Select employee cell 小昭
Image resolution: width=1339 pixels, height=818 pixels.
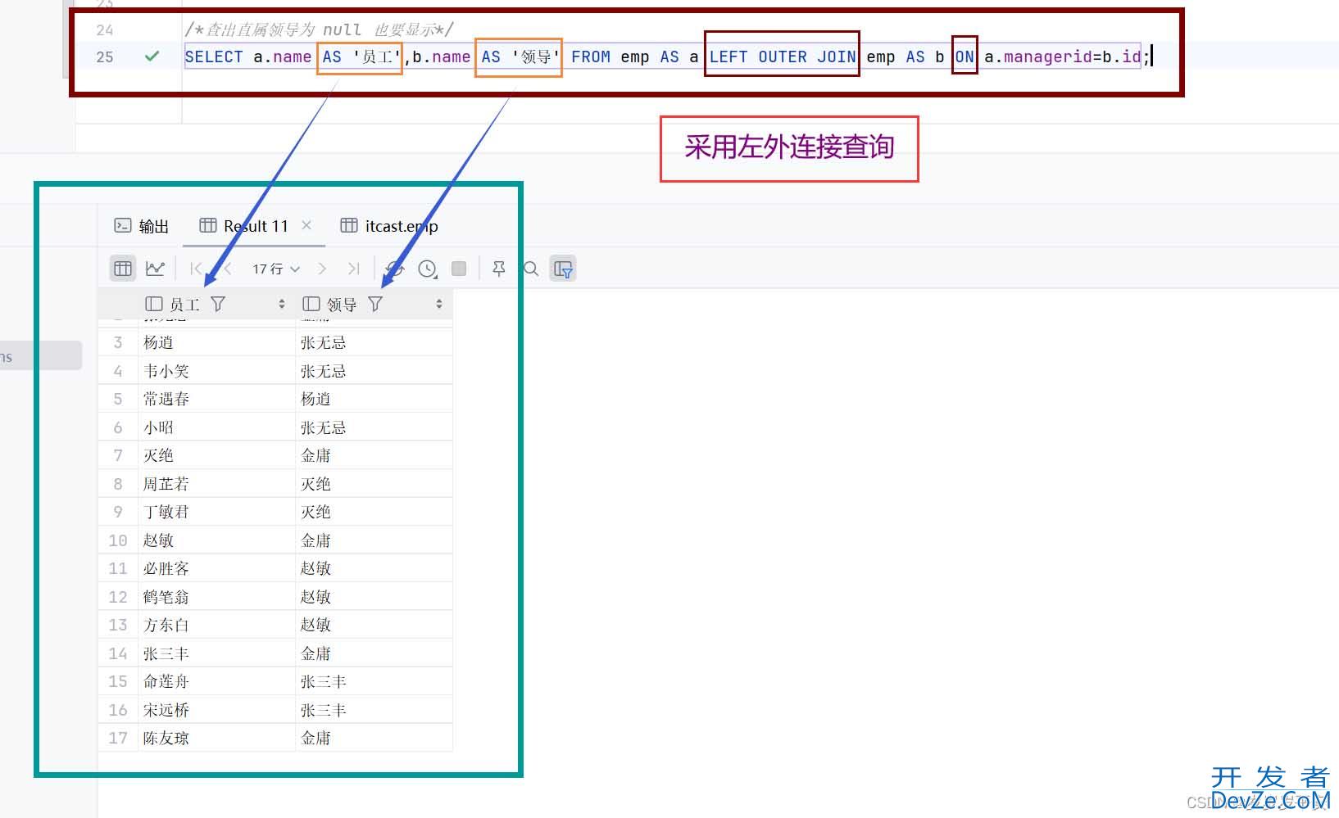pos(216,427)
